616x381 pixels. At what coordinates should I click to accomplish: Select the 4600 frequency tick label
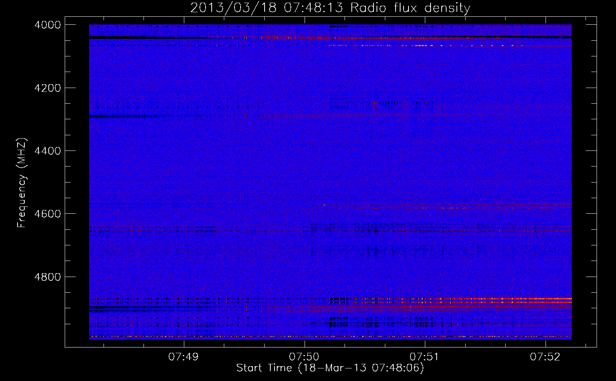pos(48,214)
